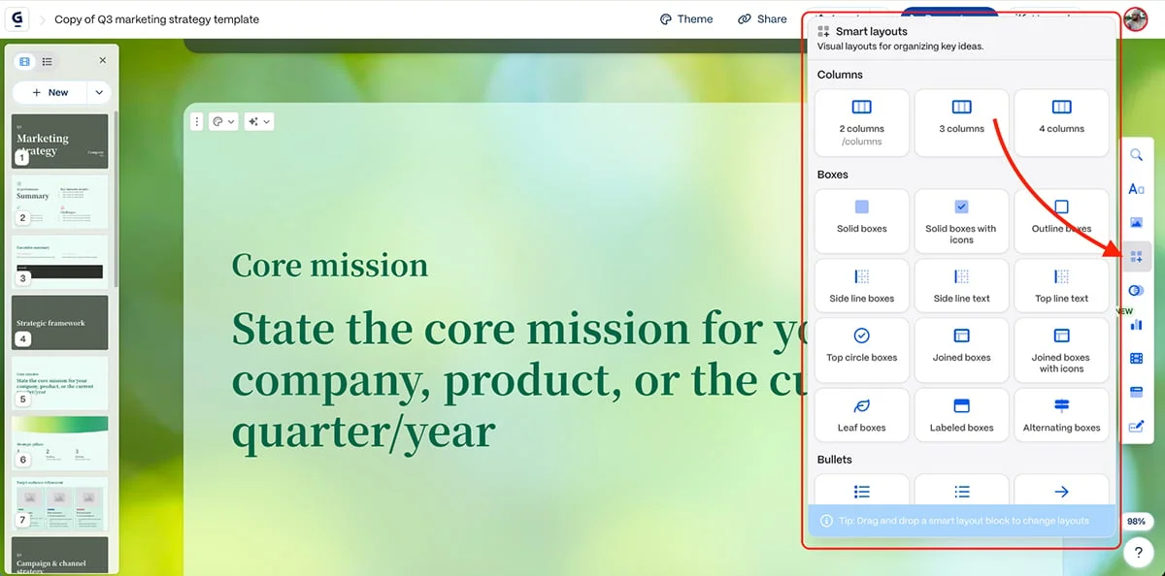Screen dimensions: 1165x576
Task: Click the presentation title in breadcrumb
Action: click(x=156, y=18)
